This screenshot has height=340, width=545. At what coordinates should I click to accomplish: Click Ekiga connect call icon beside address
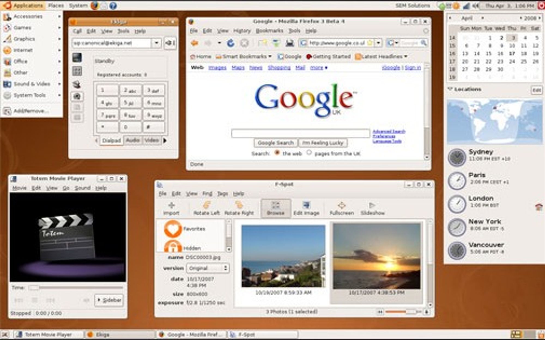point(170,43)
